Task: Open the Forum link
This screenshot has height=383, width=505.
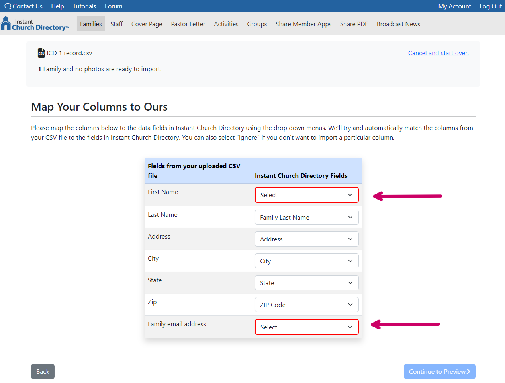Action: click(x=114, y=6)
